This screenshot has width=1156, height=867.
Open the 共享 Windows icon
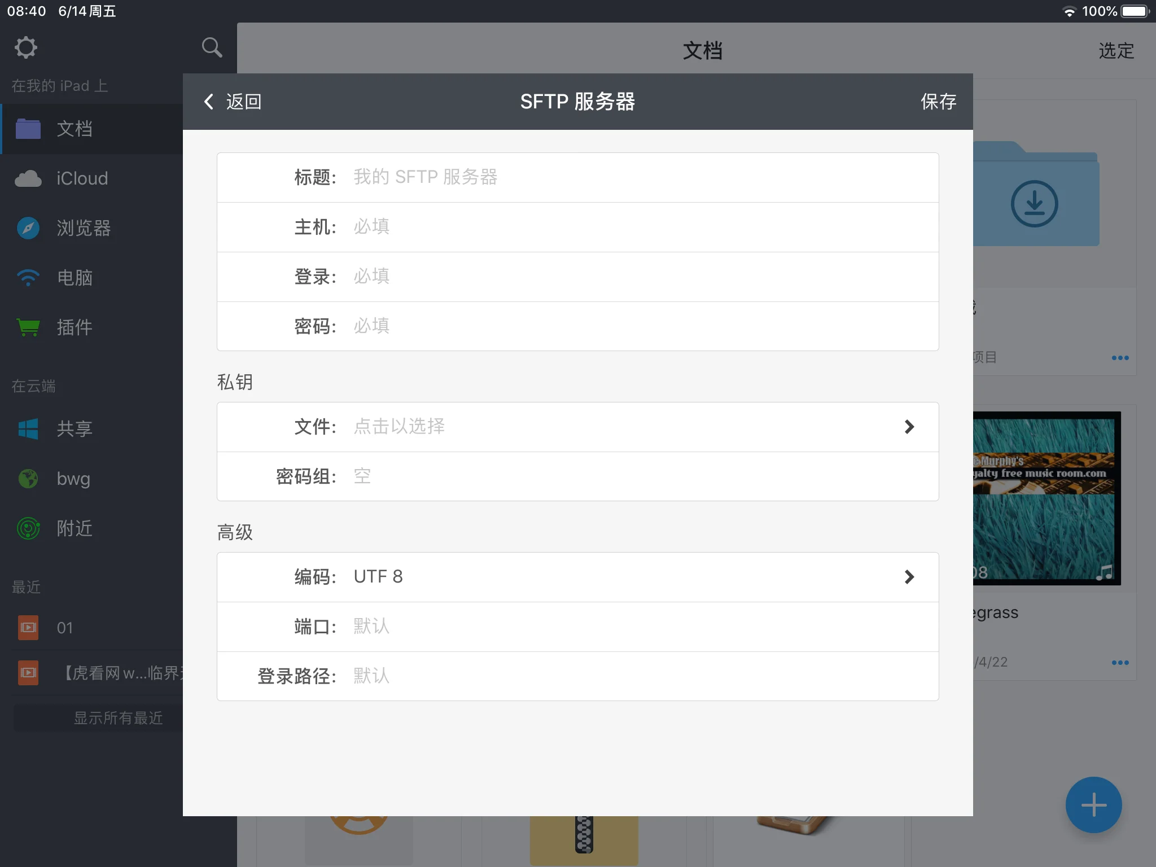click(x=28, y=429)
